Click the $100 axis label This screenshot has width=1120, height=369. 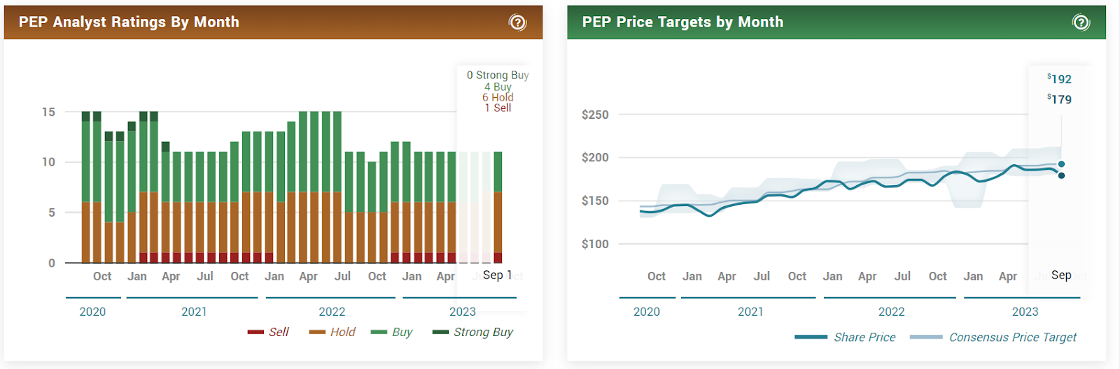click(x=595, y=244)
